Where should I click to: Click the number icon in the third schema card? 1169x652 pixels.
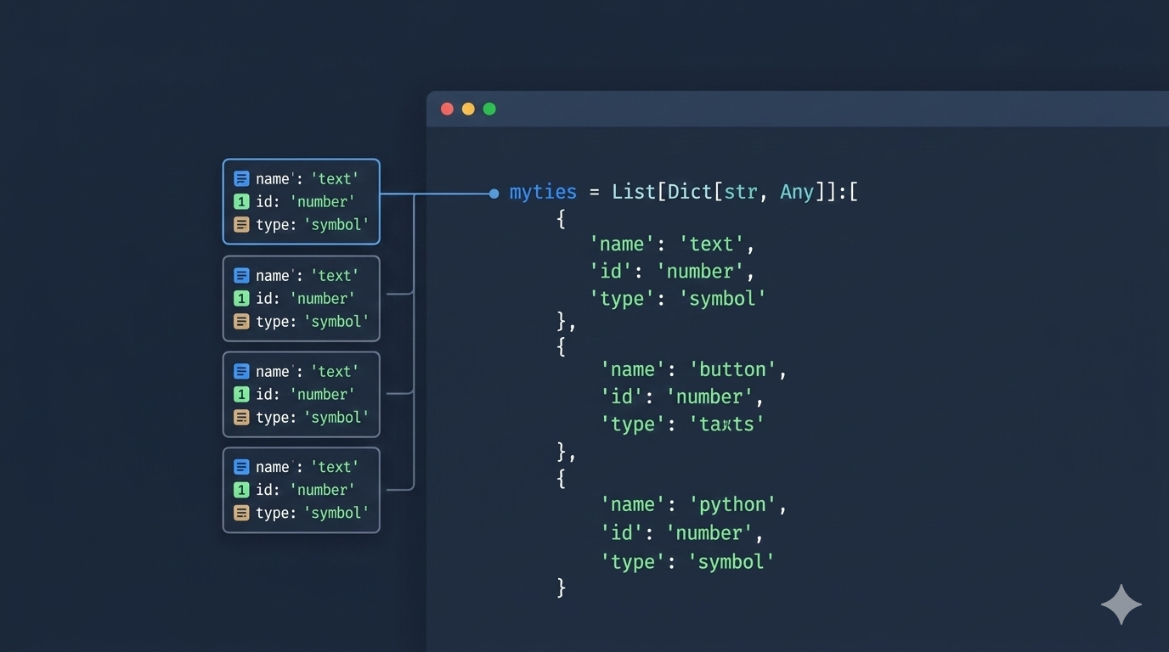[241, 394]
